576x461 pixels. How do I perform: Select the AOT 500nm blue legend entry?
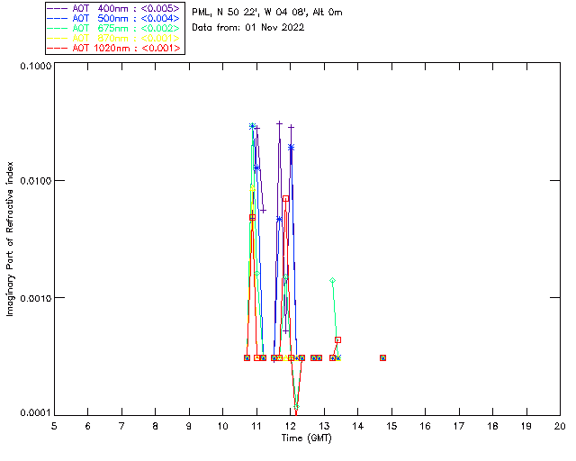[114, 18]
